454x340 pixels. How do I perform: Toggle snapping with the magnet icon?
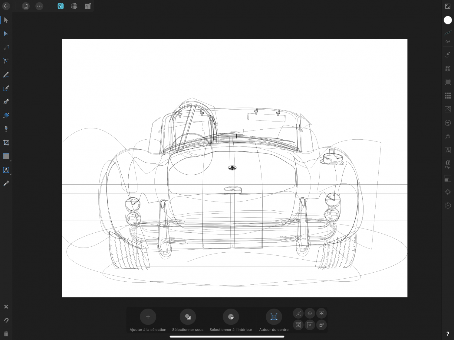pos(6,320)
